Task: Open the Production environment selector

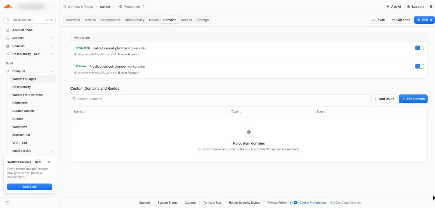Action: point(132,7)
